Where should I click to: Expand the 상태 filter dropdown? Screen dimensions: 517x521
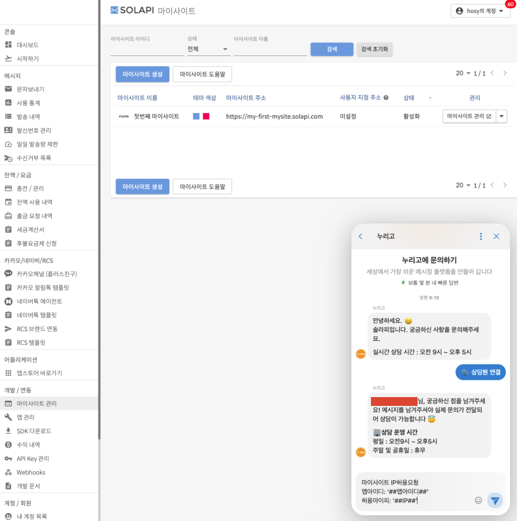(208, 49)
